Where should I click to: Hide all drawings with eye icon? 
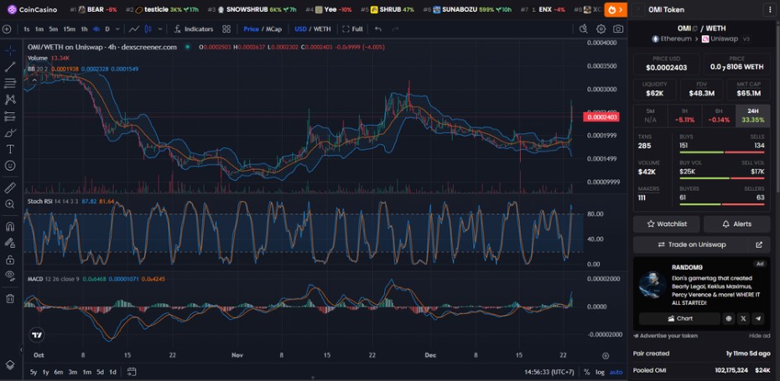pos(10,275)
